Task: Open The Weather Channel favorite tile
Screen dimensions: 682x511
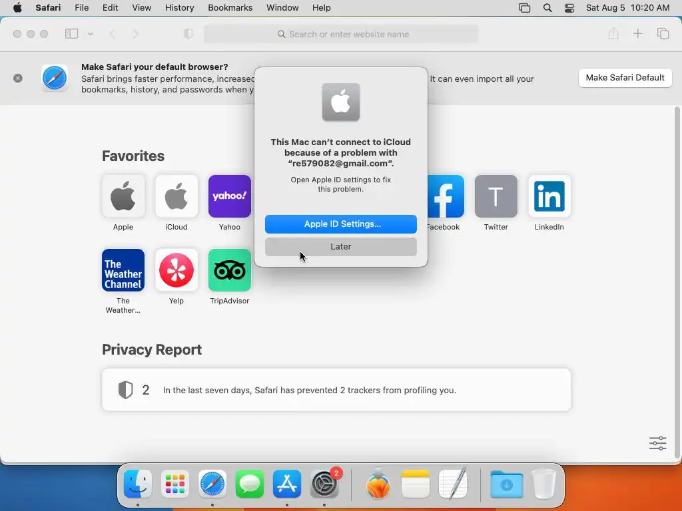Action: coord(123,270)
